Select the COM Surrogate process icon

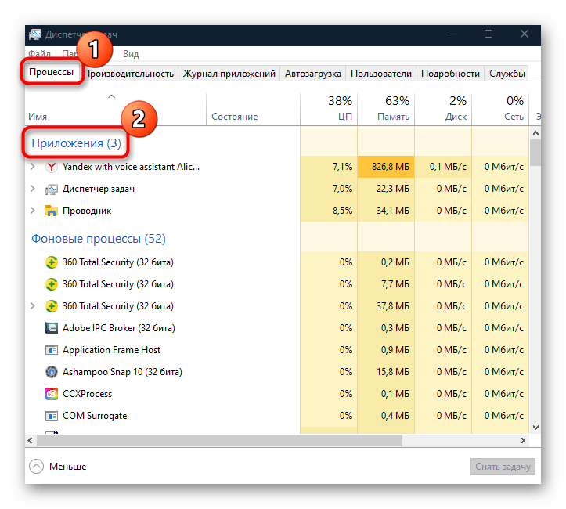click(x=51, y=416)
